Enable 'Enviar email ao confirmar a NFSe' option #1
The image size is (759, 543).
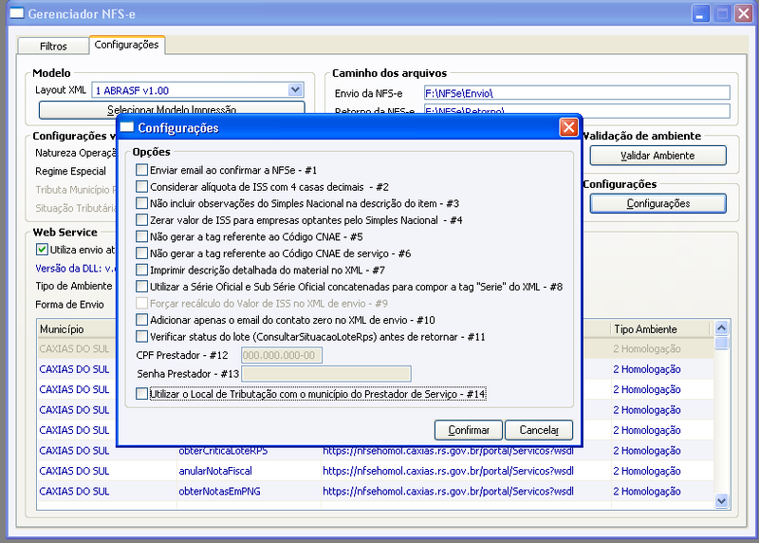click(x=141, y=170)
